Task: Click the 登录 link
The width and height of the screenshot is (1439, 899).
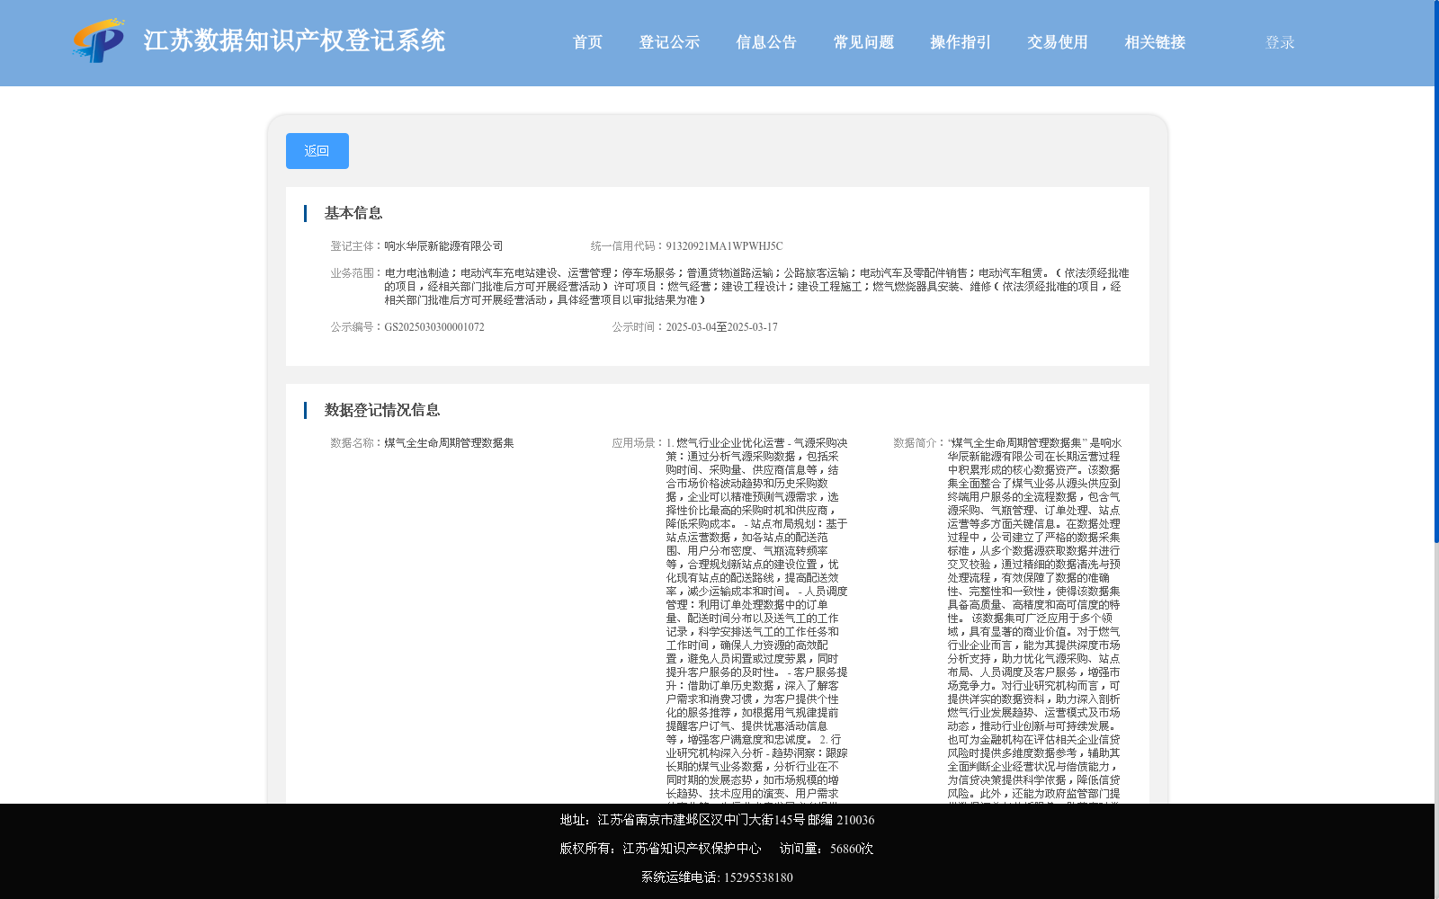Action: pos(1280,42)
